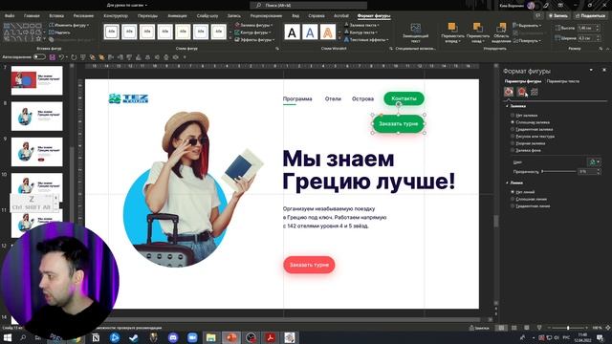612x344 pixels.
Task: Click the Text Box (Надпись) icon
Action: (x=59, y=32)
